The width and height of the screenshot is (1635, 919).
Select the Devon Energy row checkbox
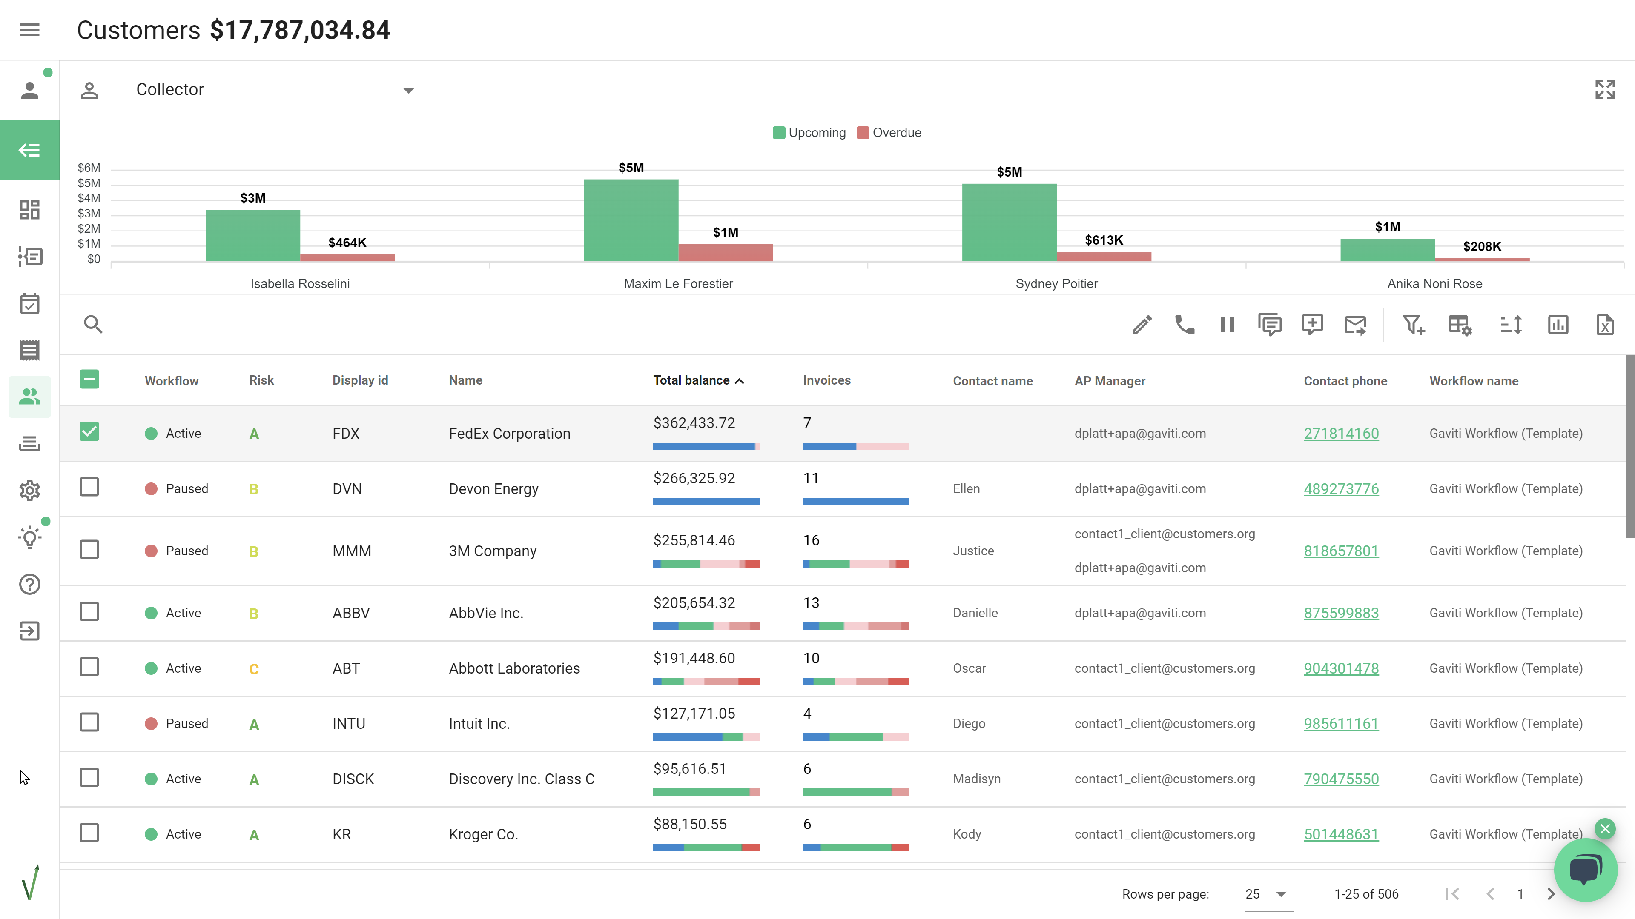click(89, 487)
